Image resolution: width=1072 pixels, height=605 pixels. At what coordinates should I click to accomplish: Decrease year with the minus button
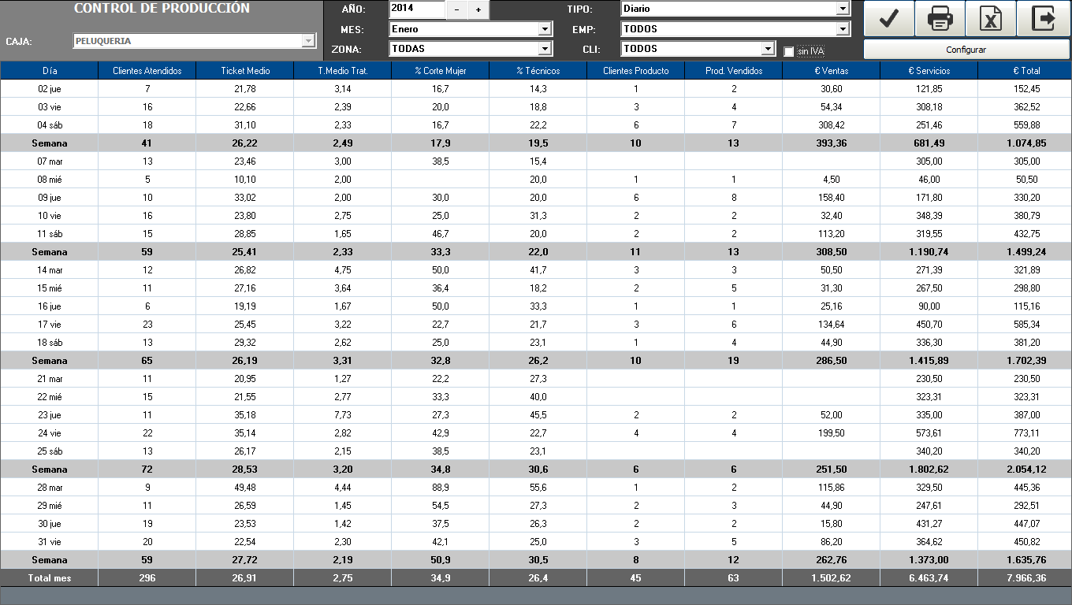pos(457,10)
